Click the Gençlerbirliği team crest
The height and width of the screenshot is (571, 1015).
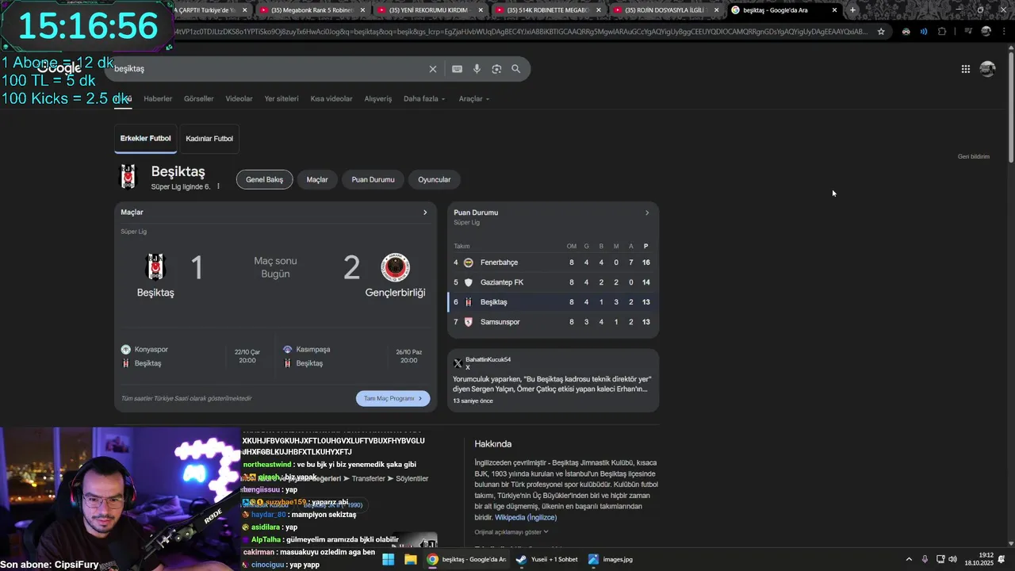point(395,267)
